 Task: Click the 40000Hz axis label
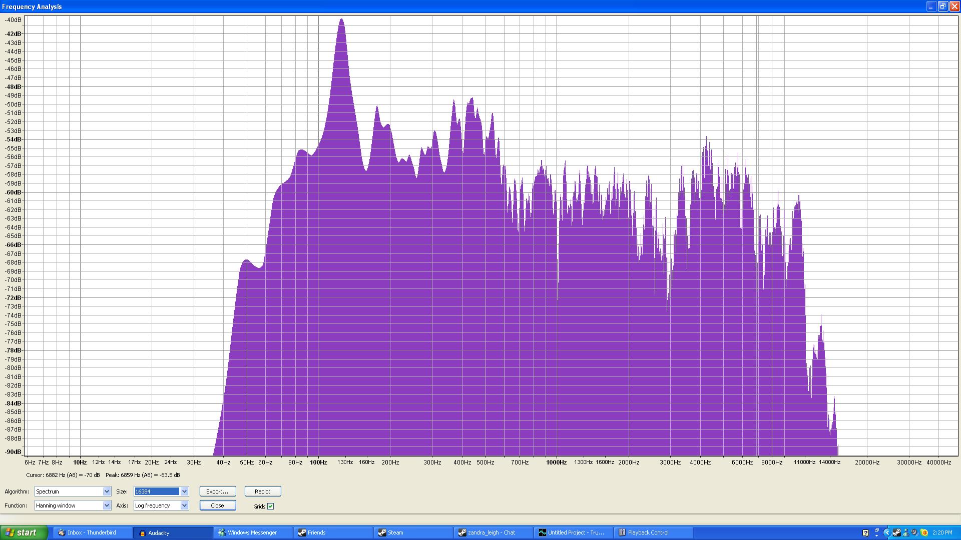[x=938, y=462]
